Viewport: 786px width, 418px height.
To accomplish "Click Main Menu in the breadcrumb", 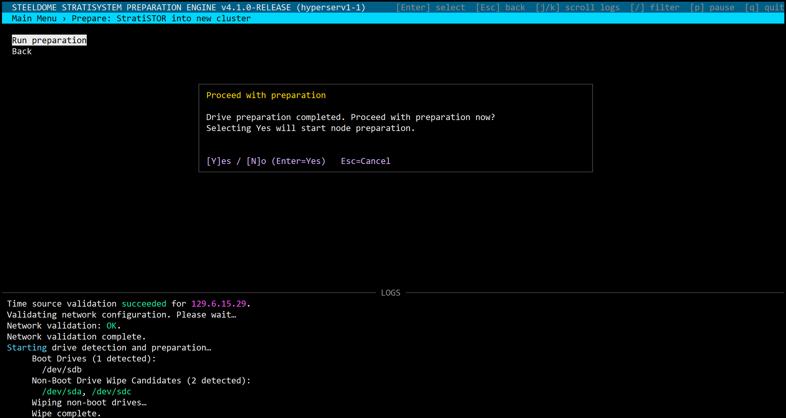I will coord(34,19).
